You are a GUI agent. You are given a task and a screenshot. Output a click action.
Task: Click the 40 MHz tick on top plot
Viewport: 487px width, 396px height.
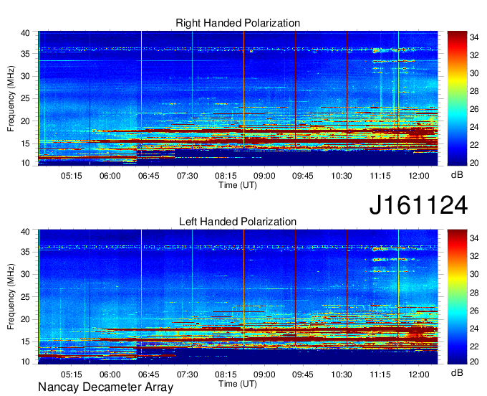pyautogui.click(x=26, y=33)
